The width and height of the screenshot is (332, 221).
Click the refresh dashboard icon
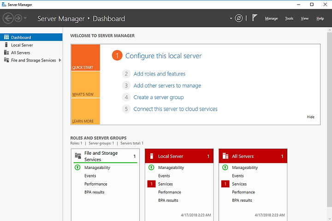(x=239, y=18)
